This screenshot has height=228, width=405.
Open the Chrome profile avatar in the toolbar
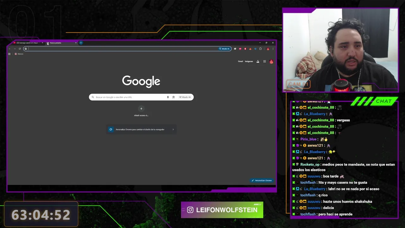click(x=268, y=49)
